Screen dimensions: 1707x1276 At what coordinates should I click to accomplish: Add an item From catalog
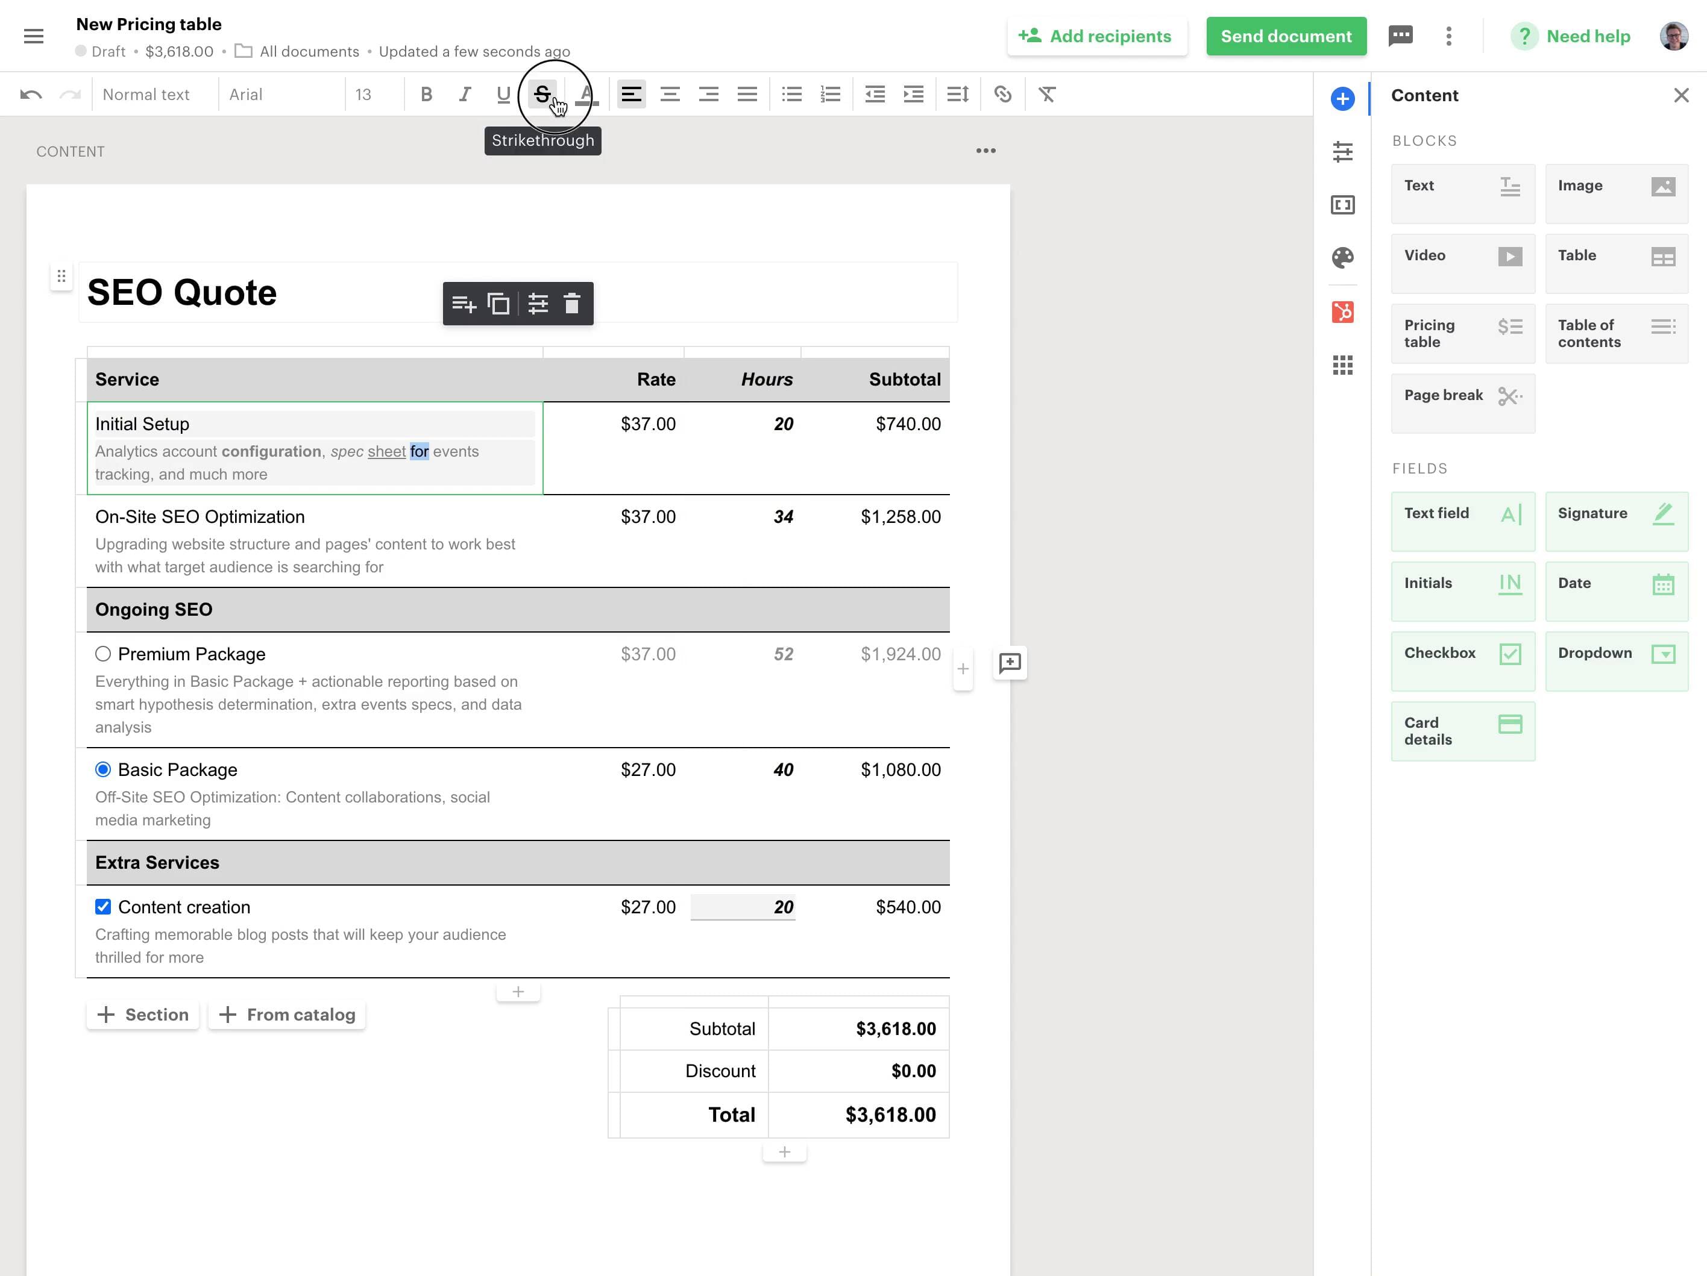(287, 1015)
